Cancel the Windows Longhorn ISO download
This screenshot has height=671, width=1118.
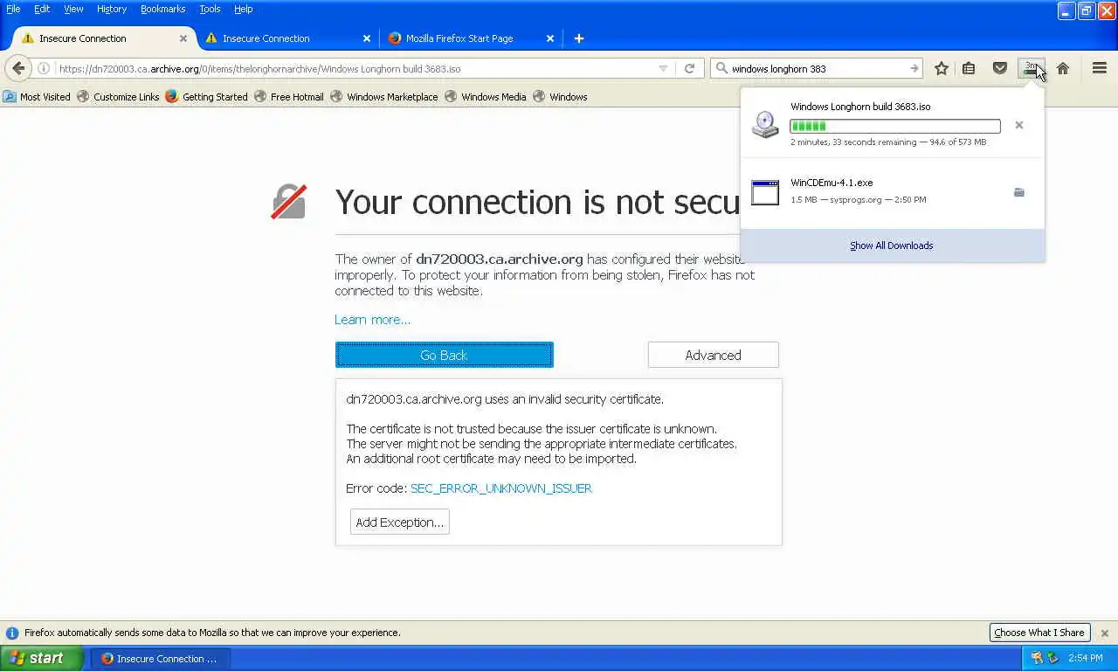1018,125
